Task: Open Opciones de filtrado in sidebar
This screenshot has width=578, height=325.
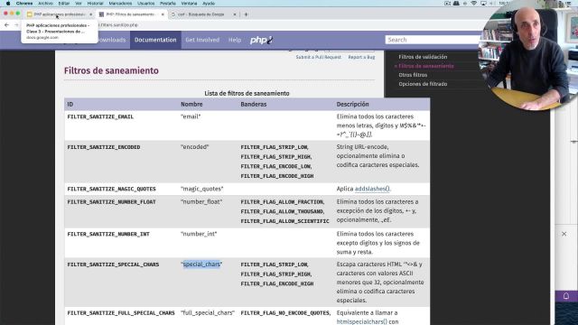Action: pos(423,84)
